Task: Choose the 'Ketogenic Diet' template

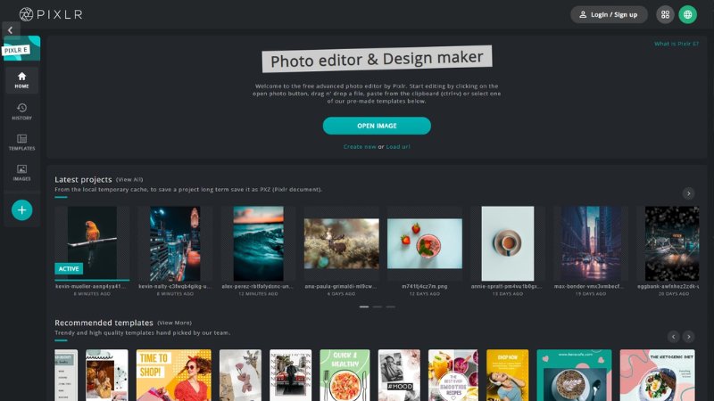Action: tap(658, 375)
